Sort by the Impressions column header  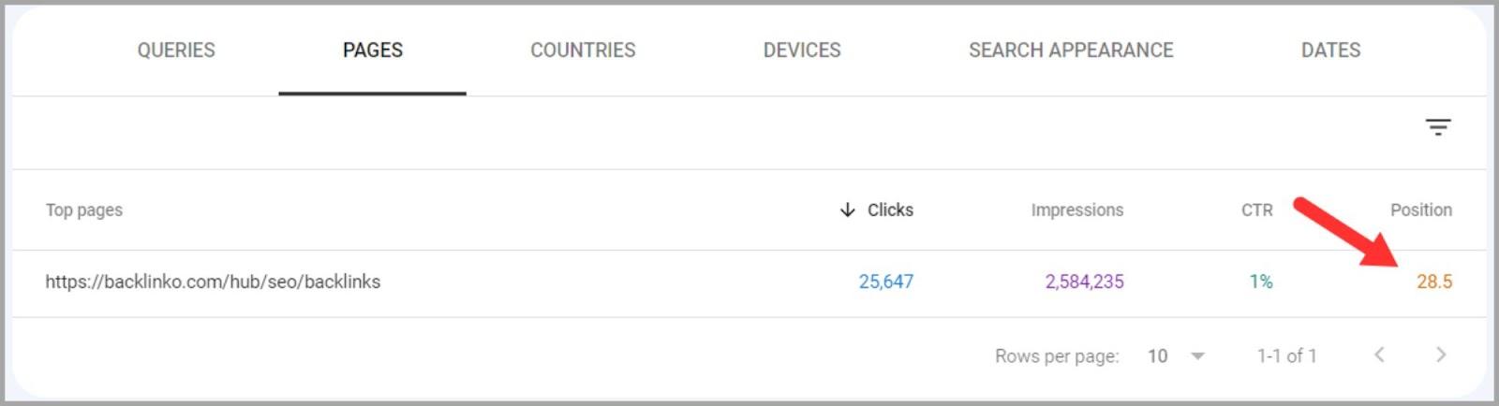(1076, 210)
